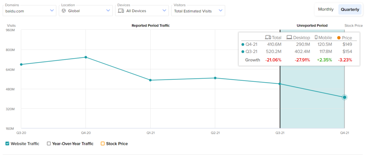Screen dimensions: 367x155
Task: Click the teal Q4-21 legend dot
Action: [x=243, y=44]
